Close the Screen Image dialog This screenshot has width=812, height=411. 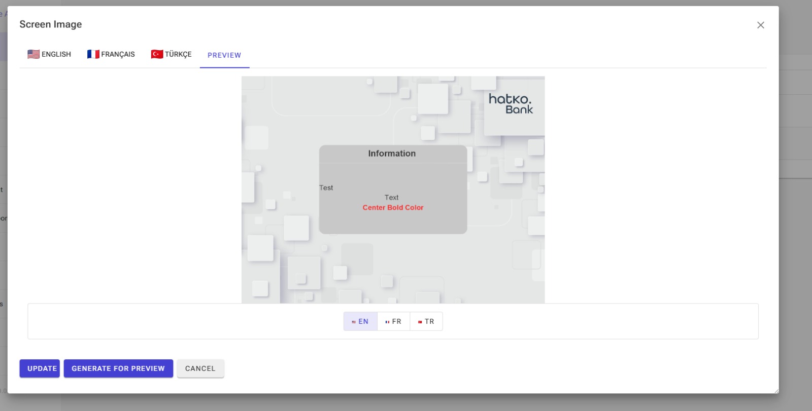(760, 25)
